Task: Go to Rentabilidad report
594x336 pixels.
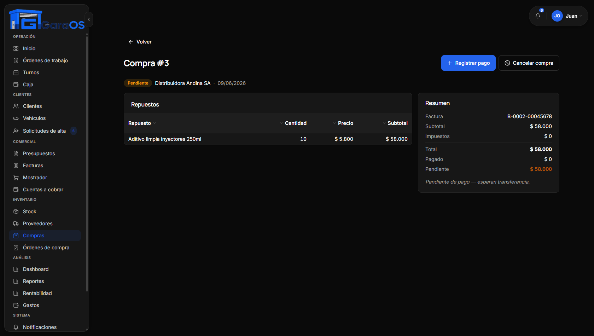Action: 45,293
